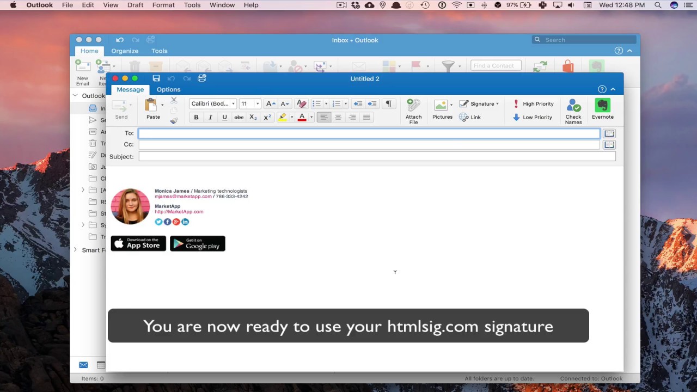Center the text alignment
This screenshot has height=392, width=697.
click(338, 117)
